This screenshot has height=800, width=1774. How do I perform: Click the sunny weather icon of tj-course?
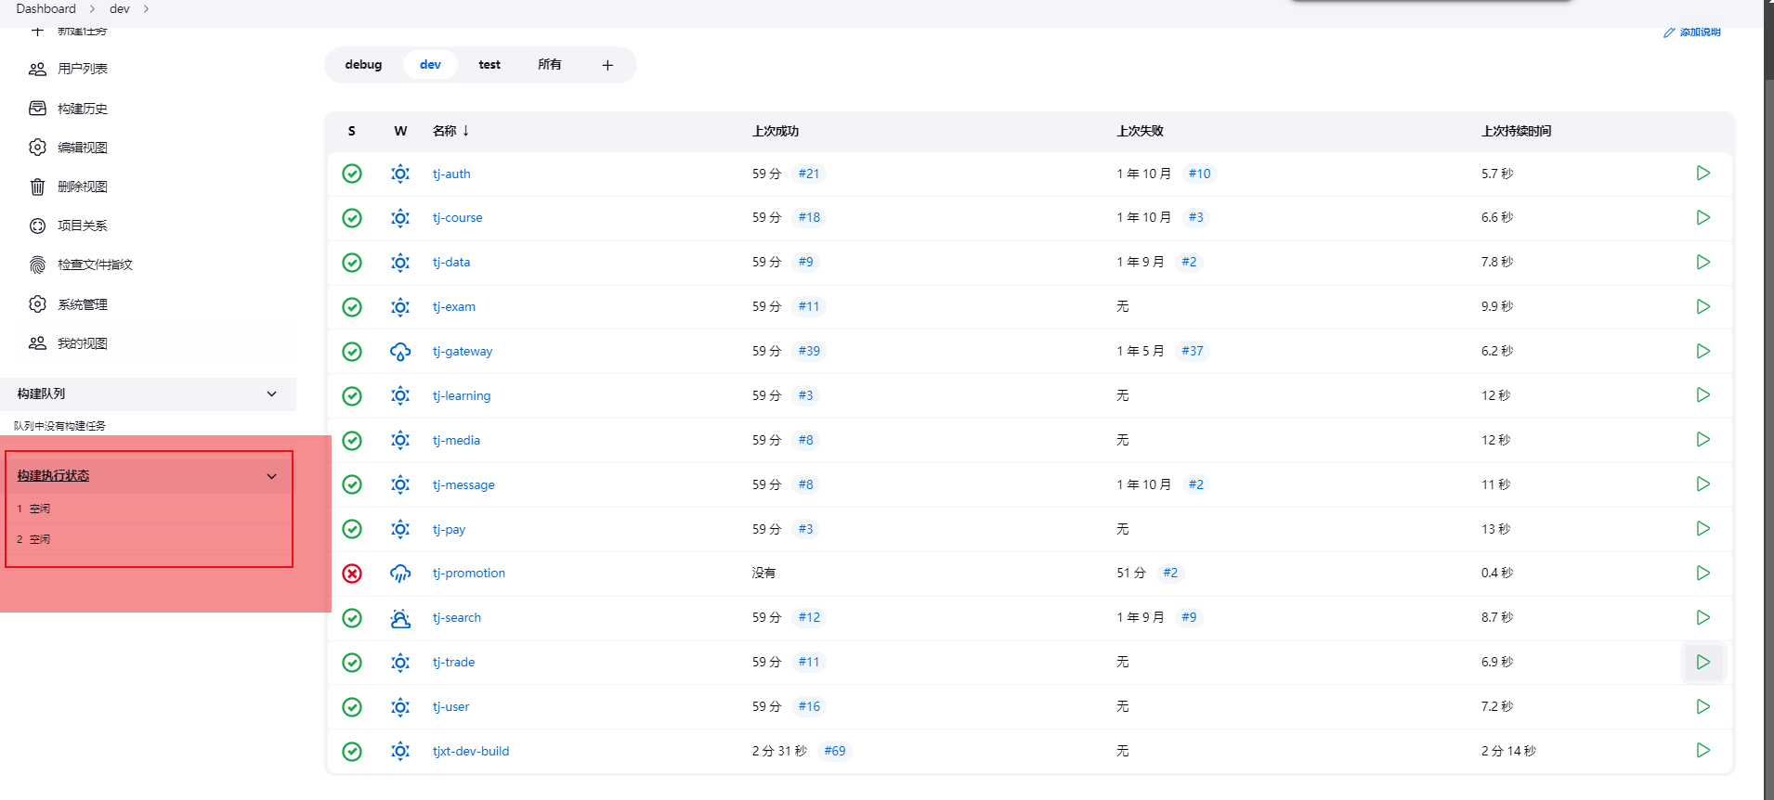[x=400, y=218]
